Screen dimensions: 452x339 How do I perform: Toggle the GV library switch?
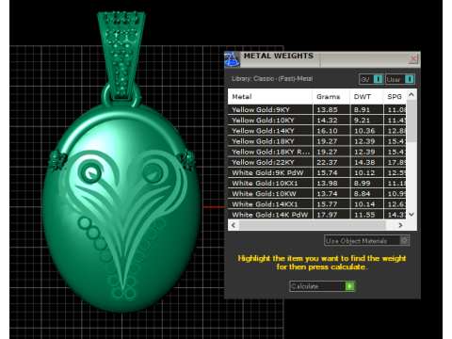(371, 79)
